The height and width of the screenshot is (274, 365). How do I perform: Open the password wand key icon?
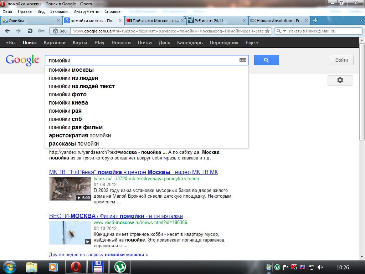[x=41, y=31]
